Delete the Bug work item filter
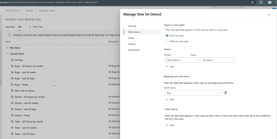Image resolution: width=277 pixels, height=139 pixels. click(226, 93)
